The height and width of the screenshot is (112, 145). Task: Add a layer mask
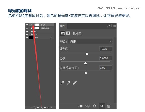(38, 107)
